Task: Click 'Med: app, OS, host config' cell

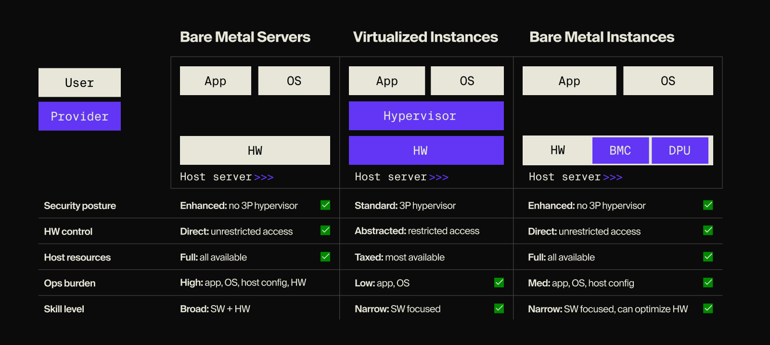Action: (x=581, y=283)
